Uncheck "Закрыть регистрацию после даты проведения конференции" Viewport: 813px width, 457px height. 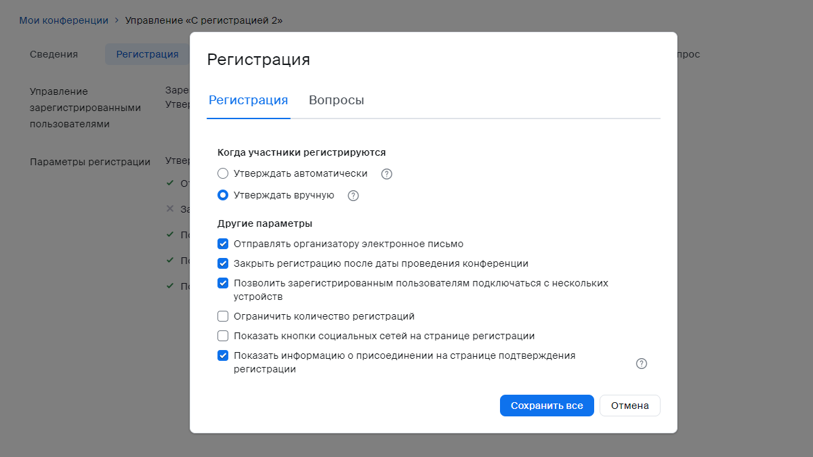click(x=223, y=263)
